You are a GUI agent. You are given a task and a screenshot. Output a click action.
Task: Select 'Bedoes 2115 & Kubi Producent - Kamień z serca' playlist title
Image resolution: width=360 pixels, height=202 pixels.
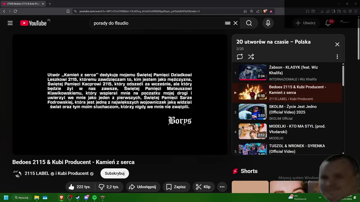(x=298, y=90)
